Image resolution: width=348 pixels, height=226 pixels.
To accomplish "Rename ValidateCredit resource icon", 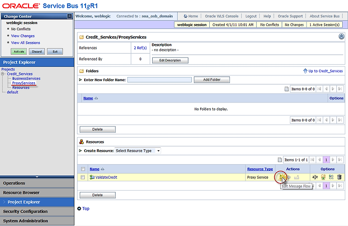I will [315, 177].
